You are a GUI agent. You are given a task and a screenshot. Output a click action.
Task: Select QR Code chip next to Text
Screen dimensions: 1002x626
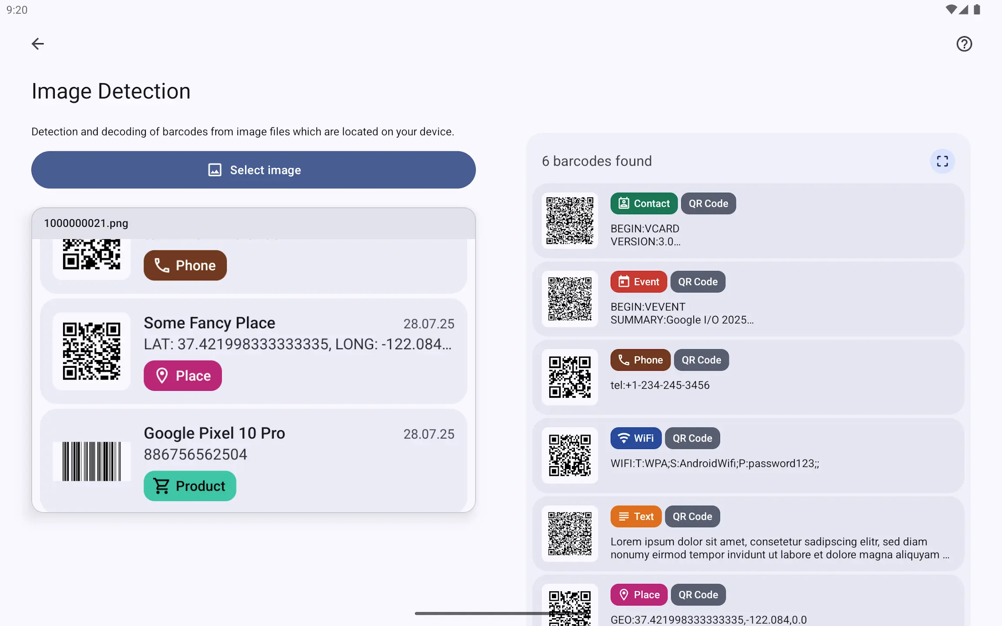pos(693,516)
